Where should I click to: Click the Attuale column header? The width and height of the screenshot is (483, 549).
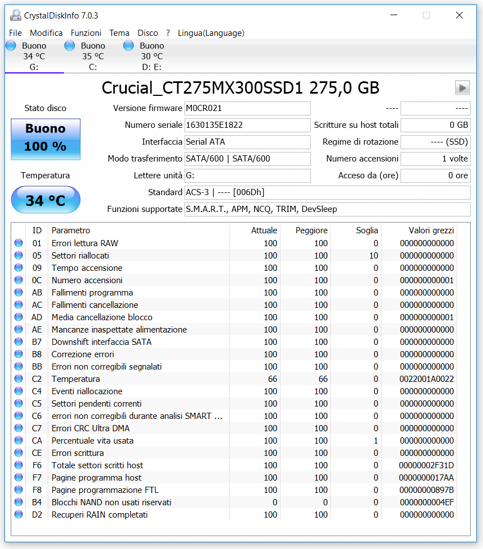[255, 230]
